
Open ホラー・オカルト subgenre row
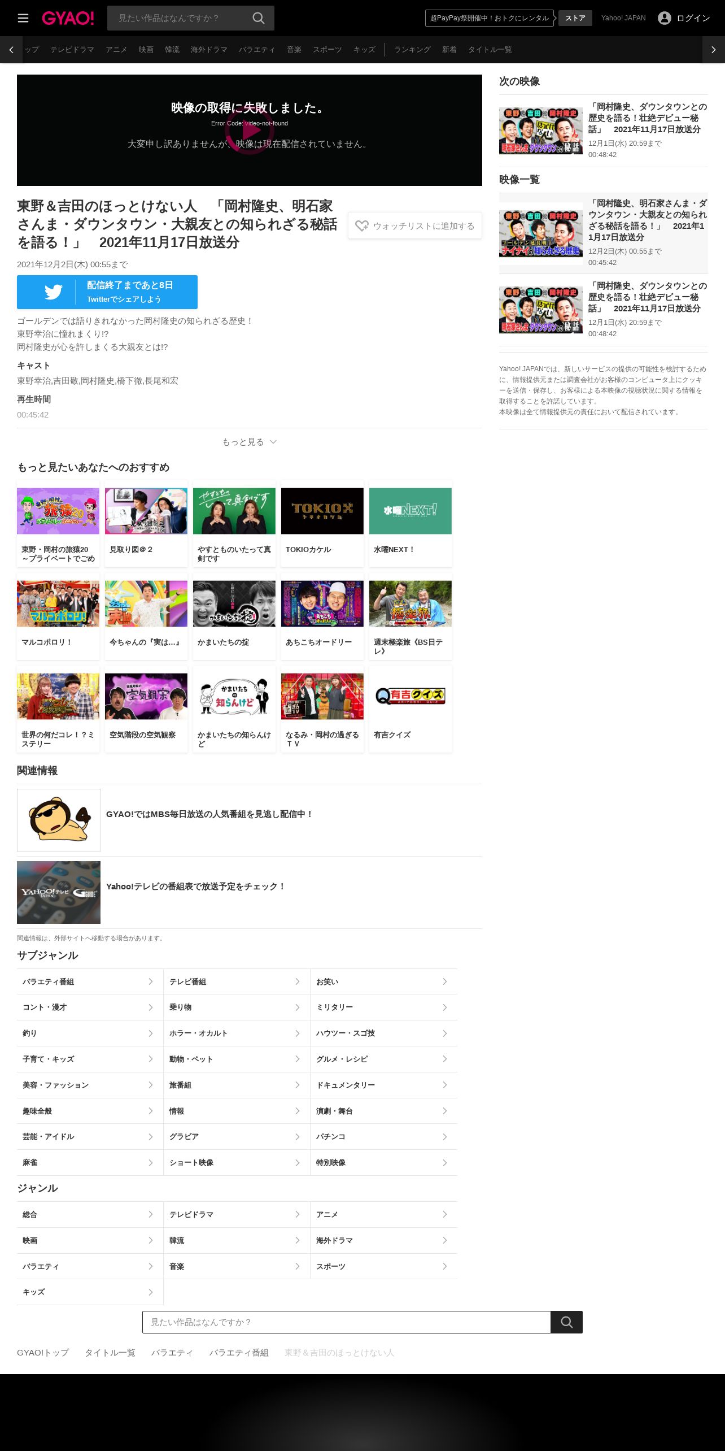point(237,1033)
